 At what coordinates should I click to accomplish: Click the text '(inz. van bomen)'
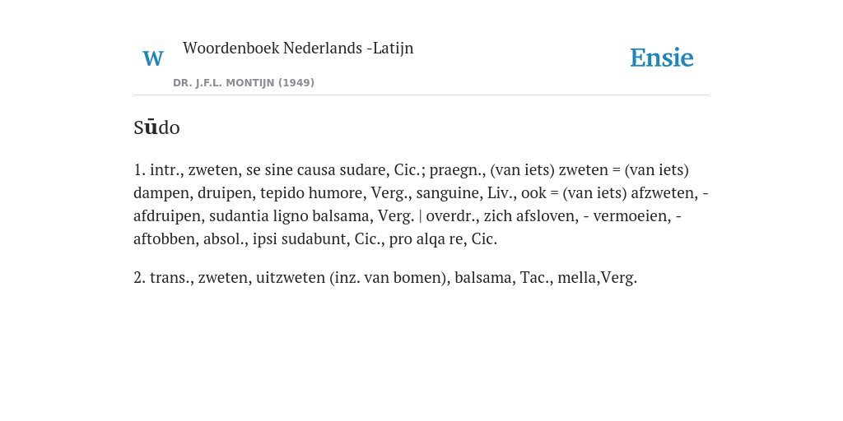(389, 278)
